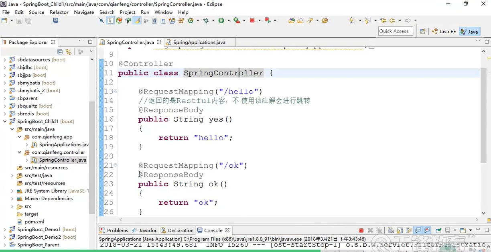Click the Skip All Breakpoints icon
Screen dimensions: 491x252
[x=101, y=20]
